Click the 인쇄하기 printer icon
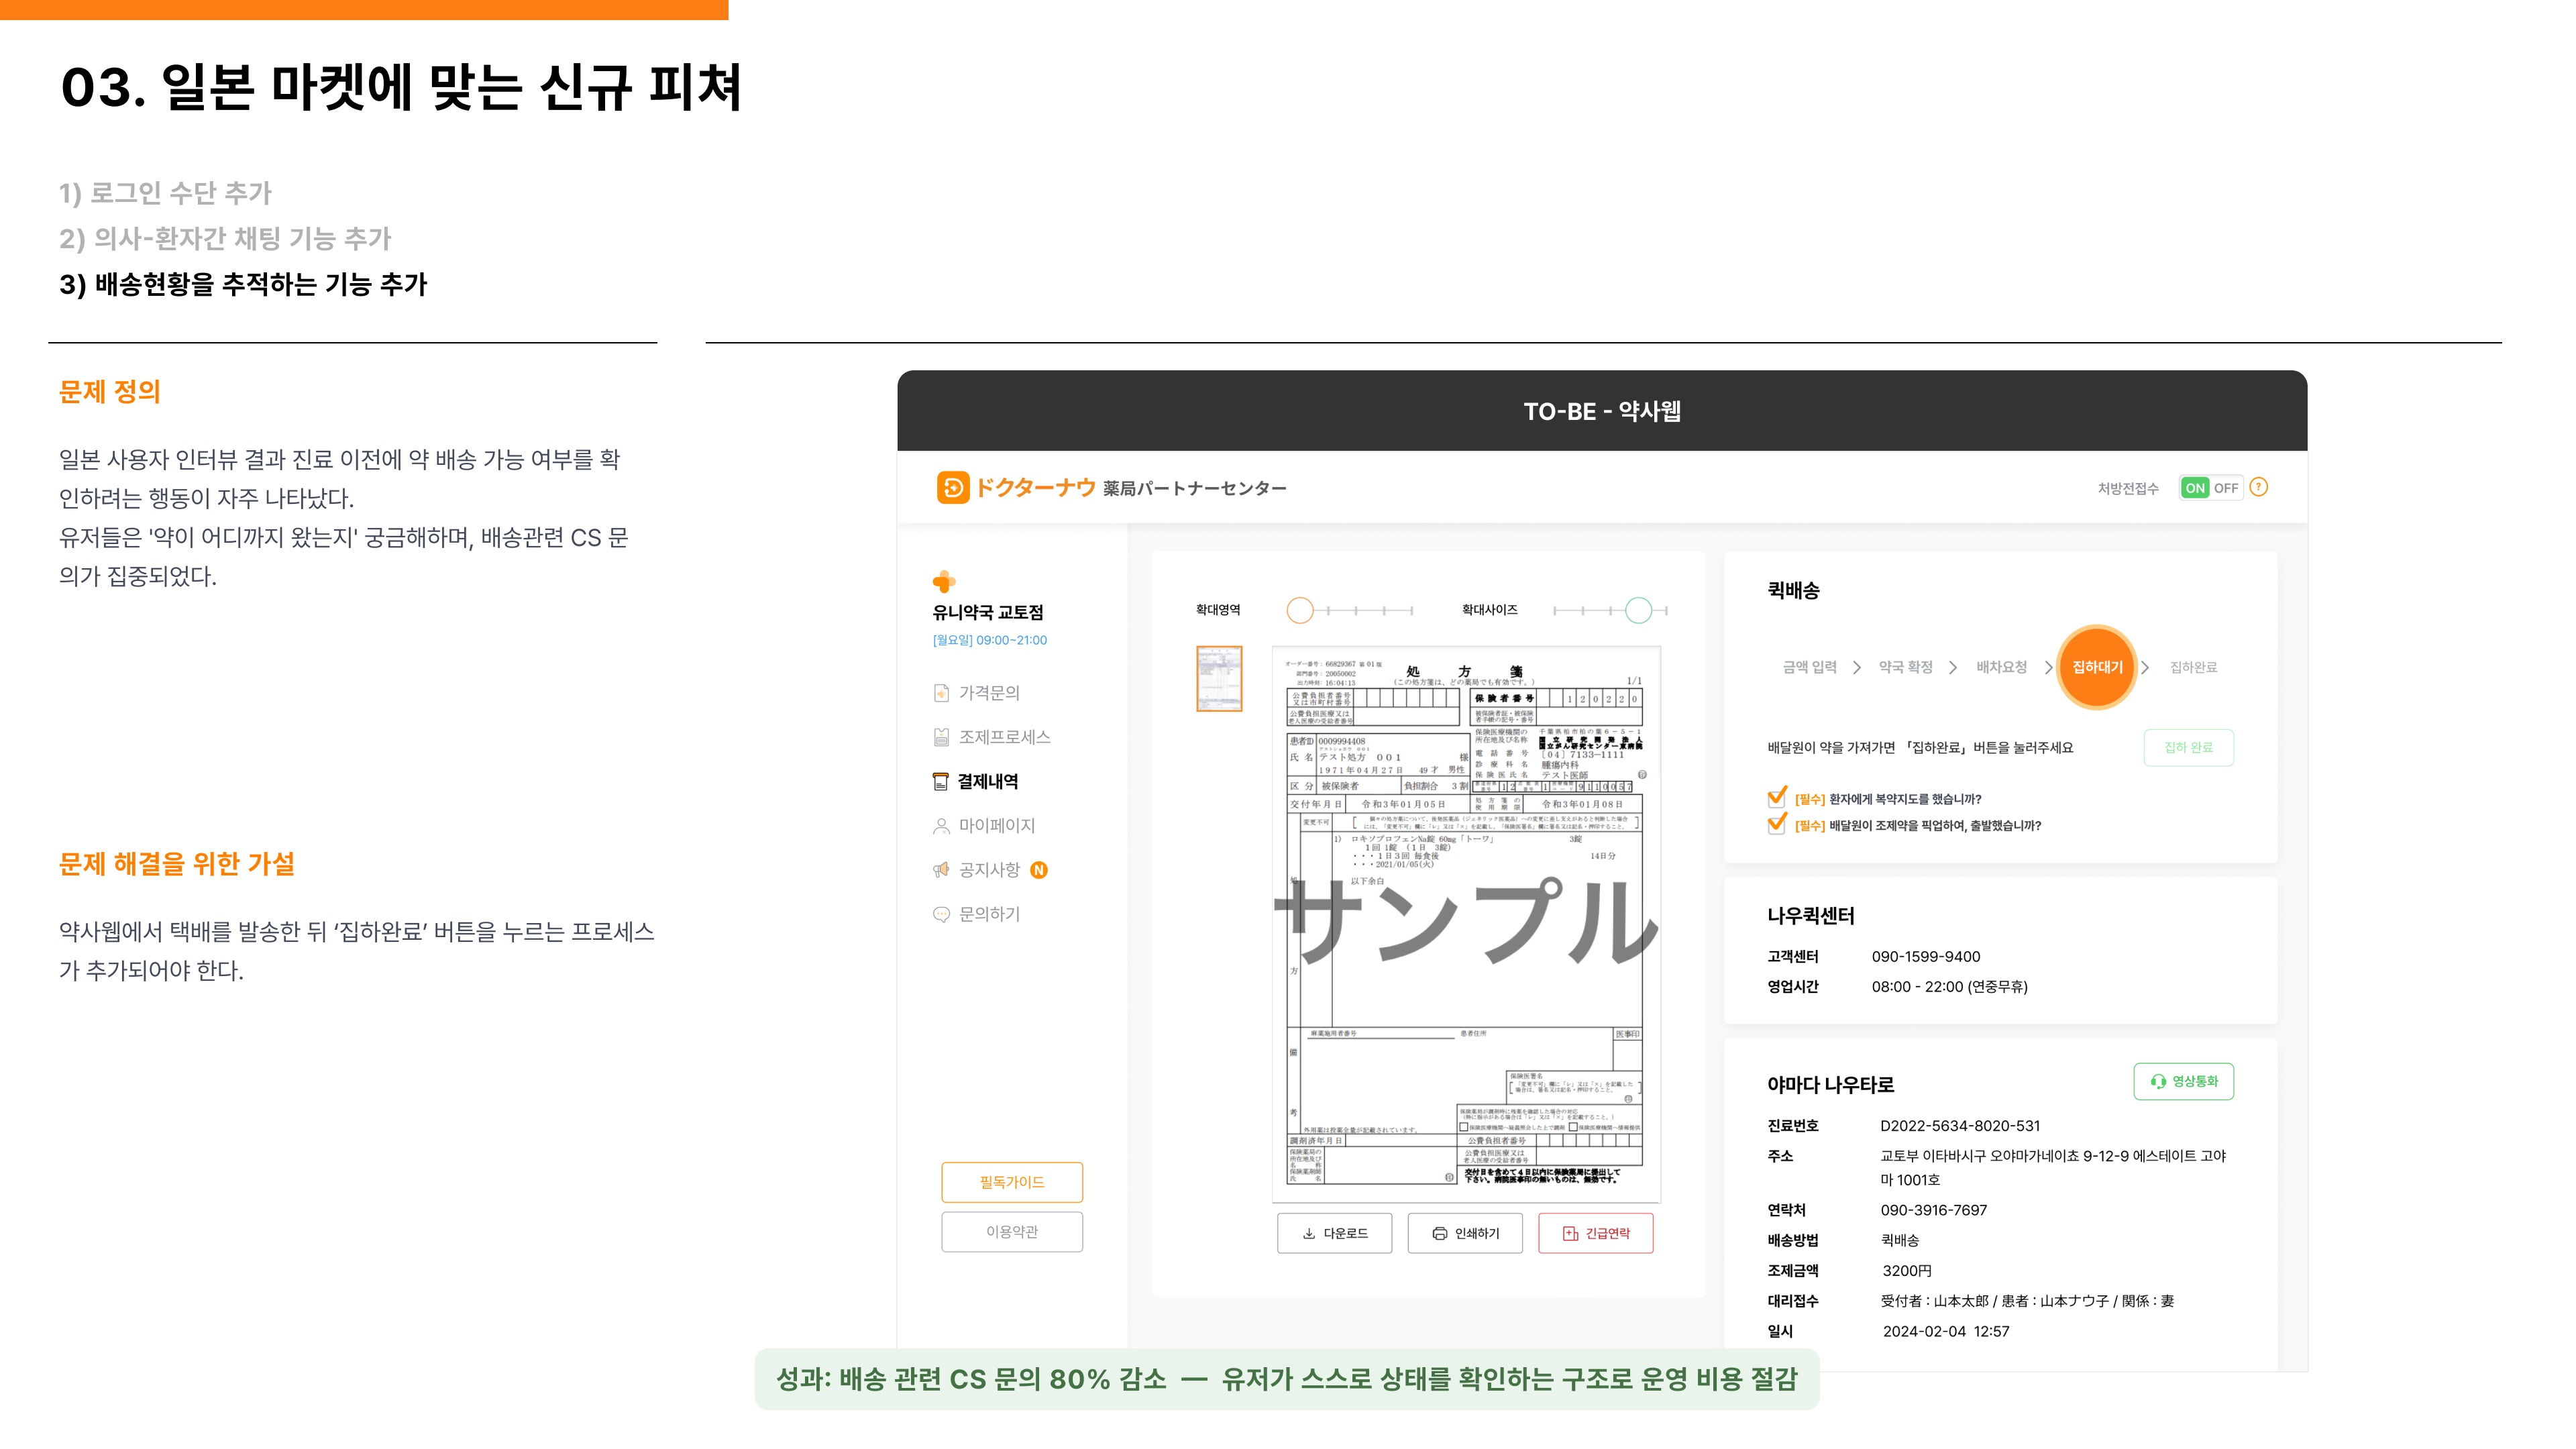2576x1449 pixels. tap(1439, 1234)
